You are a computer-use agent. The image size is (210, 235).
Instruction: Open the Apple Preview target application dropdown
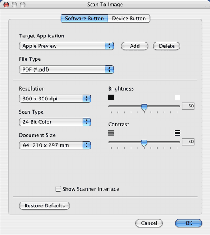[x=66, y=46]
